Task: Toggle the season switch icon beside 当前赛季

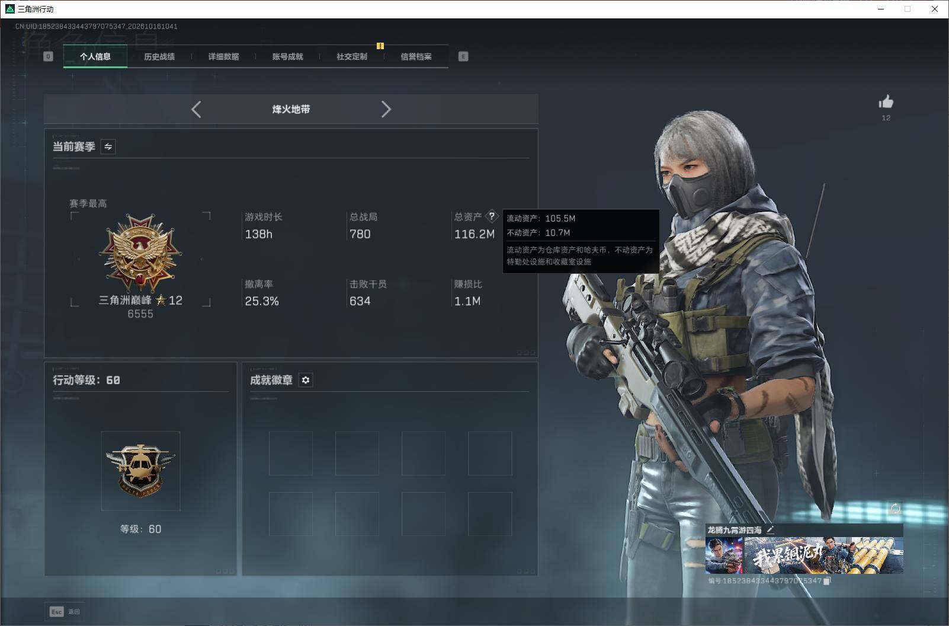Action: [108, 146]
